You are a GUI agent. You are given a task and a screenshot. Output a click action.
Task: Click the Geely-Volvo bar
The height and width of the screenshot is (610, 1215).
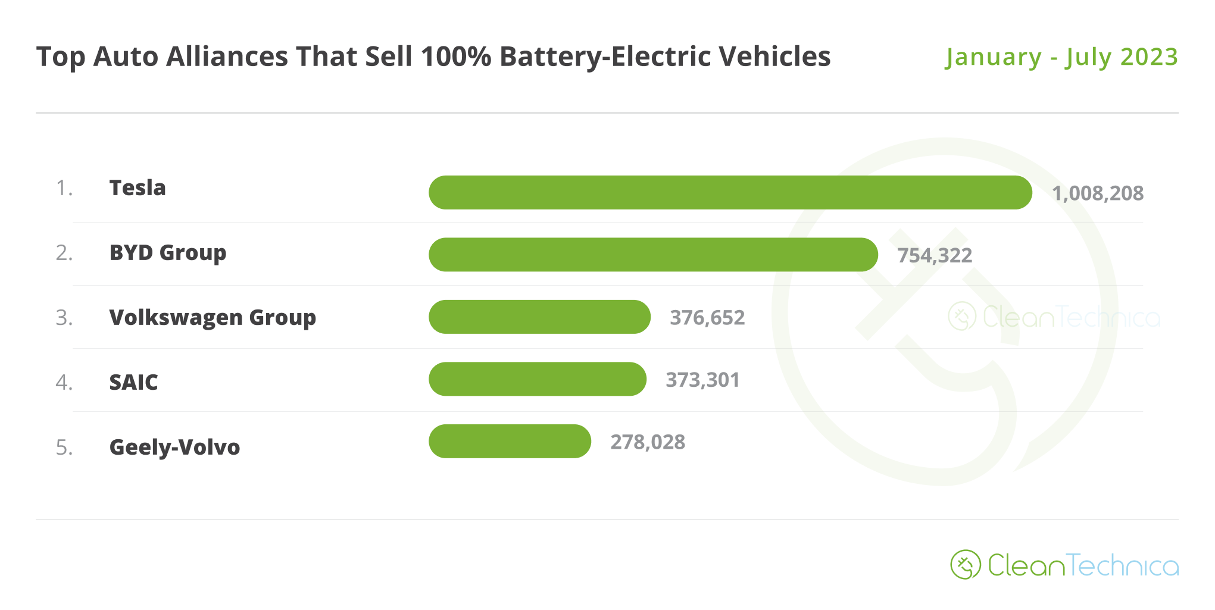pos(510,441)
